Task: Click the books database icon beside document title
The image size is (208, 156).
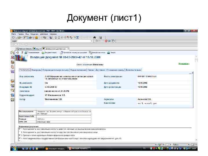Action: (x=21, y=58)
